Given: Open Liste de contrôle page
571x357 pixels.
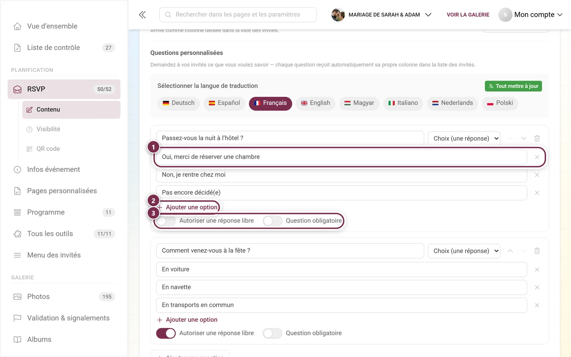Looking at the screenshot, I should point(64,48).
